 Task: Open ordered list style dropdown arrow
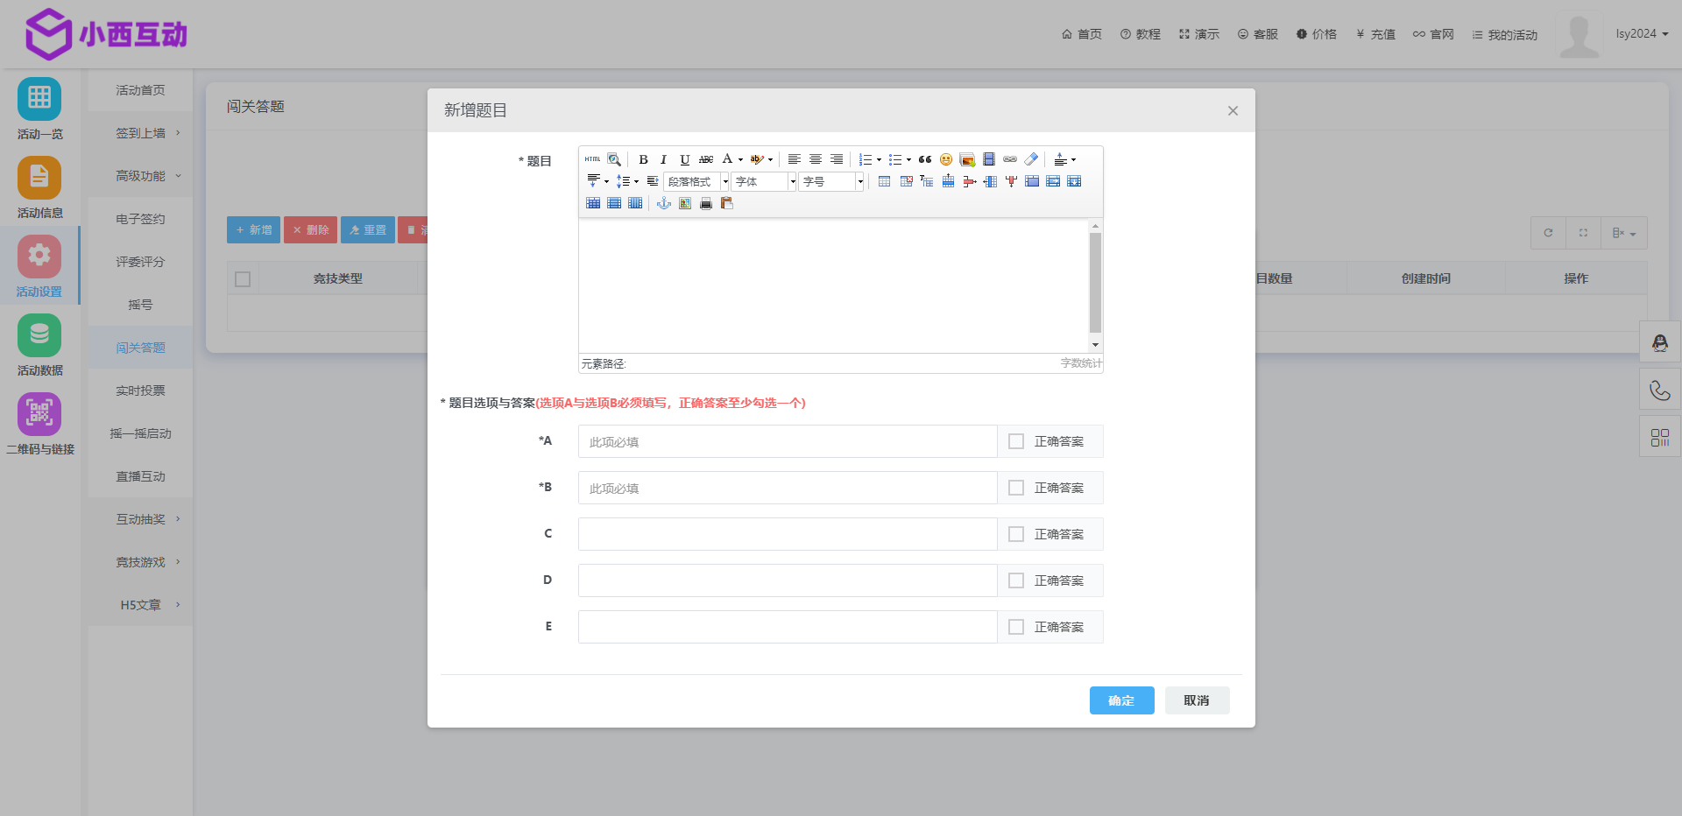point(879,159)
